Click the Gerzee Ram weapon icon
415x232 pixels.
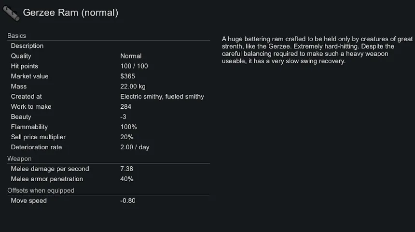point(11,14)
